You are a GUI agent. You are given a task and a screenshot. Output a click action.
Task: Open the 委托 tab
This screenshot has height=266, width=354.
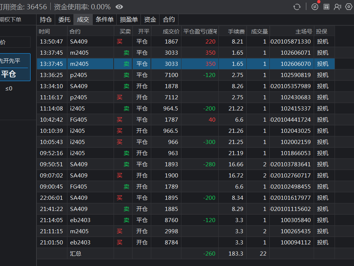pos(64,20)
